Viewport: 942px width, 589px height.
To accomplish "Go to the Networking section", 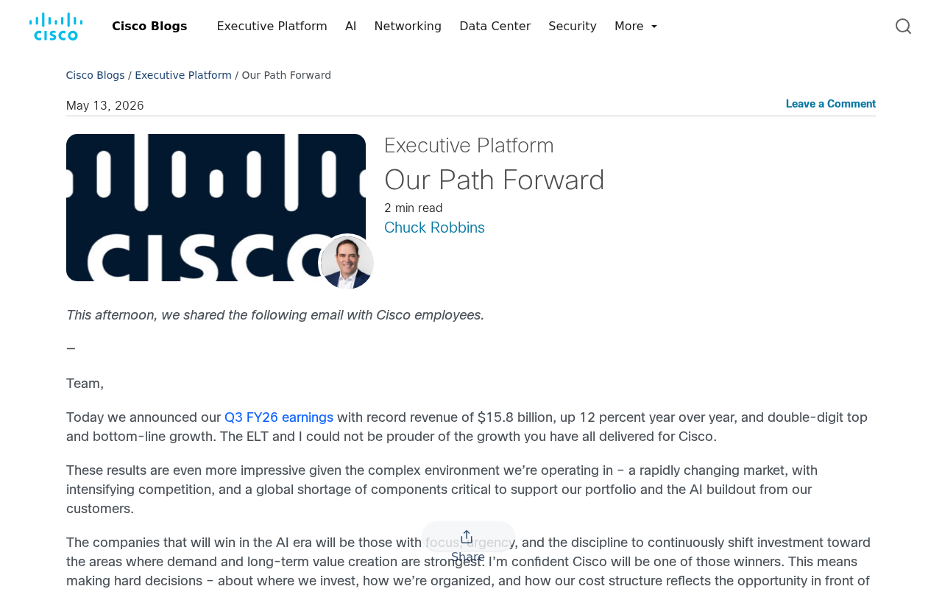I will (408, 27).
